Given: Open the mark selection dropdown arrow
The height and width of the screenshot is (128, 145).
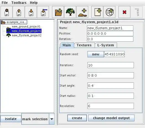Looking at the screenshot, I should (x=52, y=119).
